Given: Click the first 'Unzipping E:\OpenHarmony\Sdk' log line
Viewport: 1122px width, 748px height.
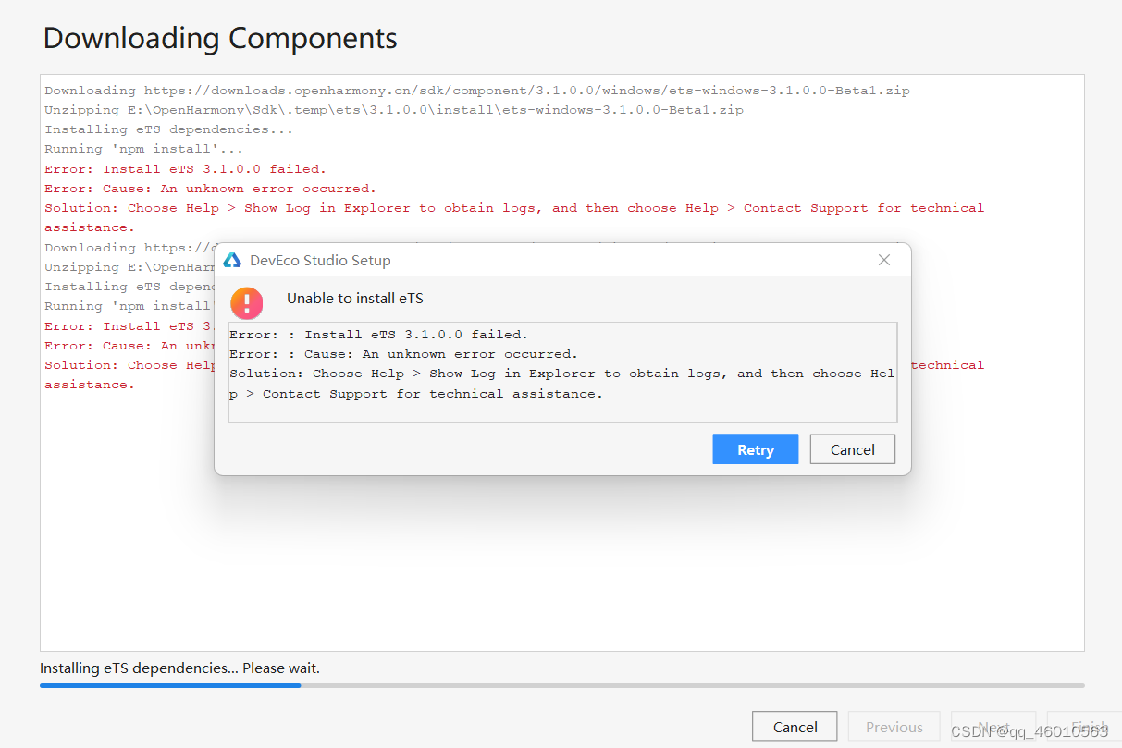Looking at the screenshot, I should tap(394, 110).
